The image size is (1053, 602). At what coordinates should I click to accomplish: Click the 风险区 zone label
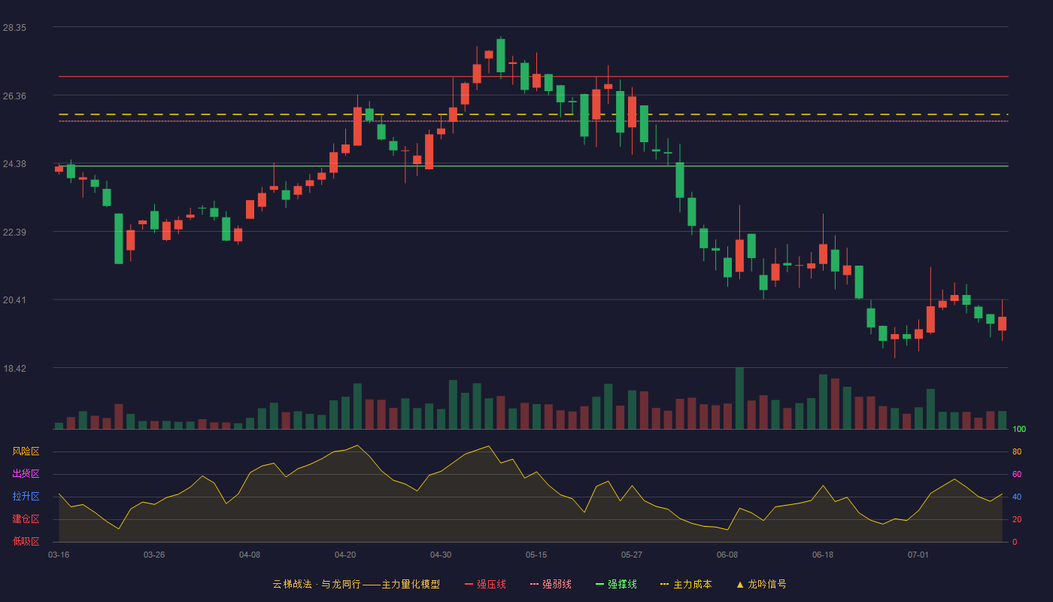click(x=26, y=451)
